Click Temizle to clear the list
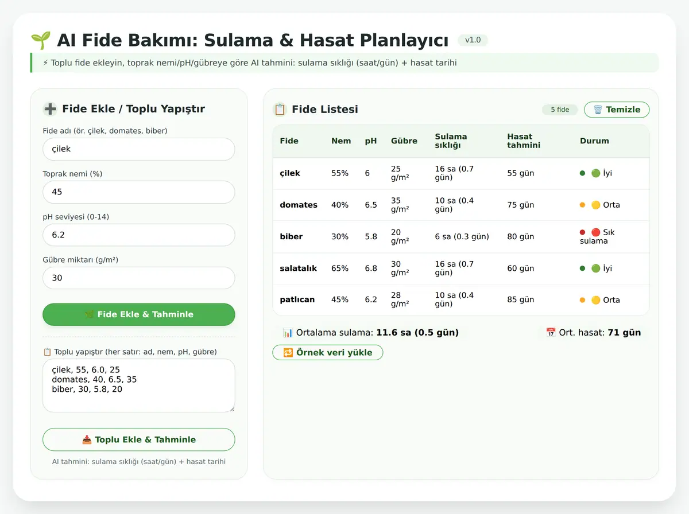The image size is (689, 514). click(617, 110)
